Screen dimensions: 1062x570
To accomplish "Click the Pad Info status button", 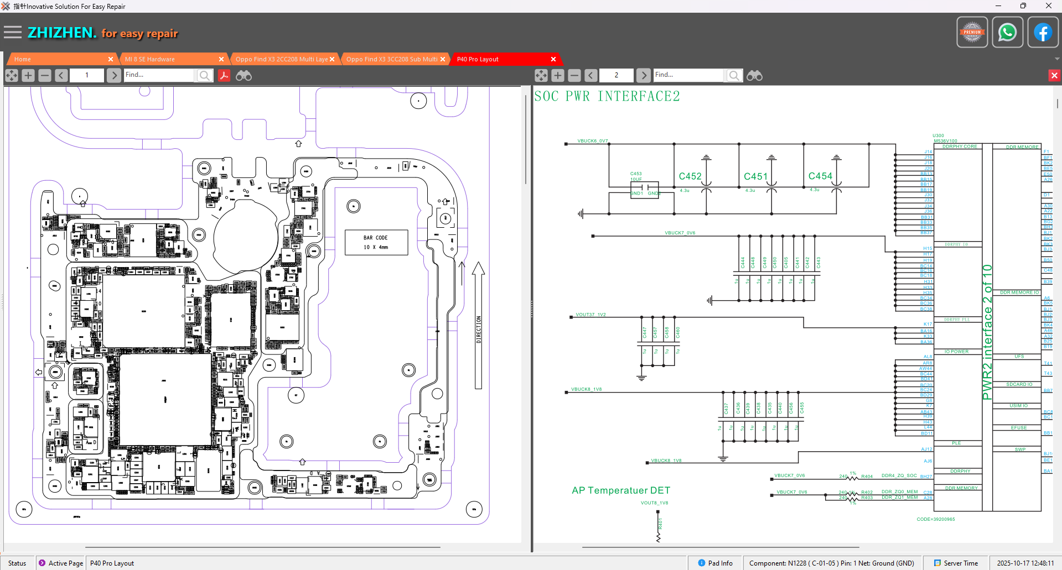I will (x=715, y=563).
